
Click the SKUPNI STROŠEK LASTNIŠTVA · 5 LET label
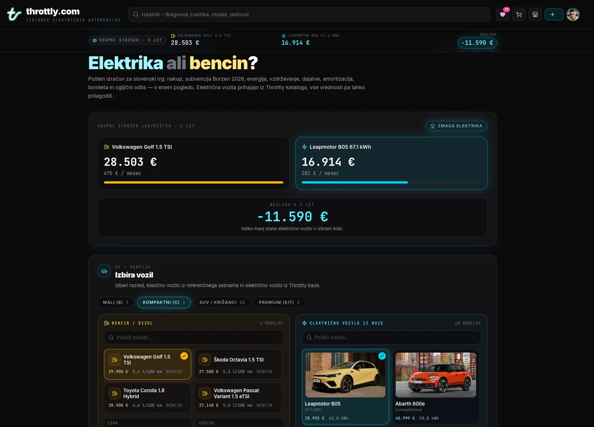tap(146, 126)
